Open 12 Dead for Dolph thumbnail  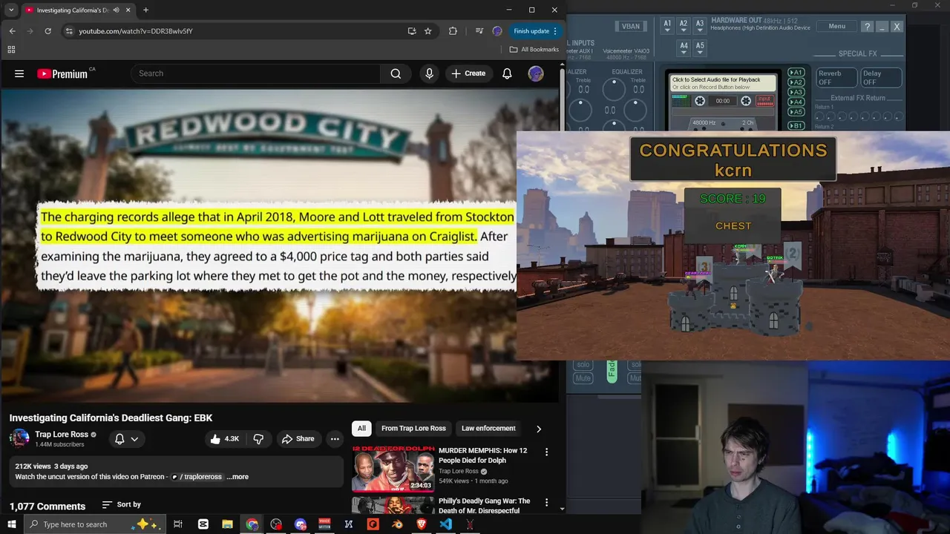[393, 469]
